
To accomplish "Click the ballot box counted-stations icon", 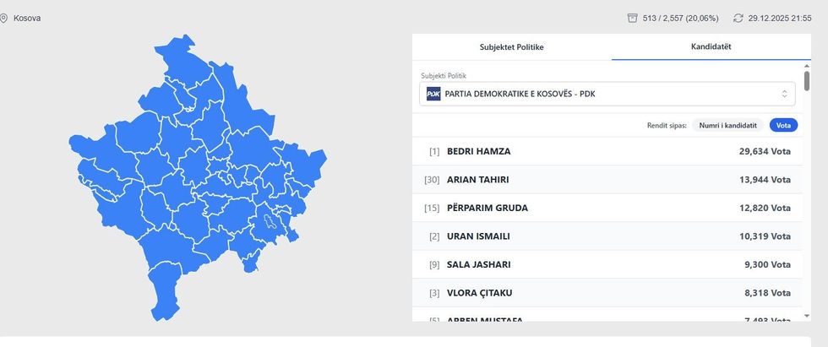I will tap(632, 18).
